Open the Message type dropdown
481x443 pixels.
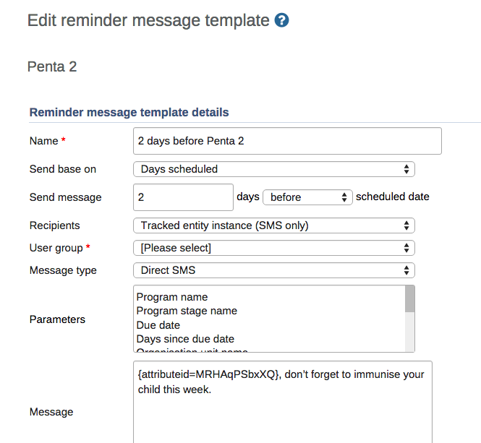click(273, 270)
